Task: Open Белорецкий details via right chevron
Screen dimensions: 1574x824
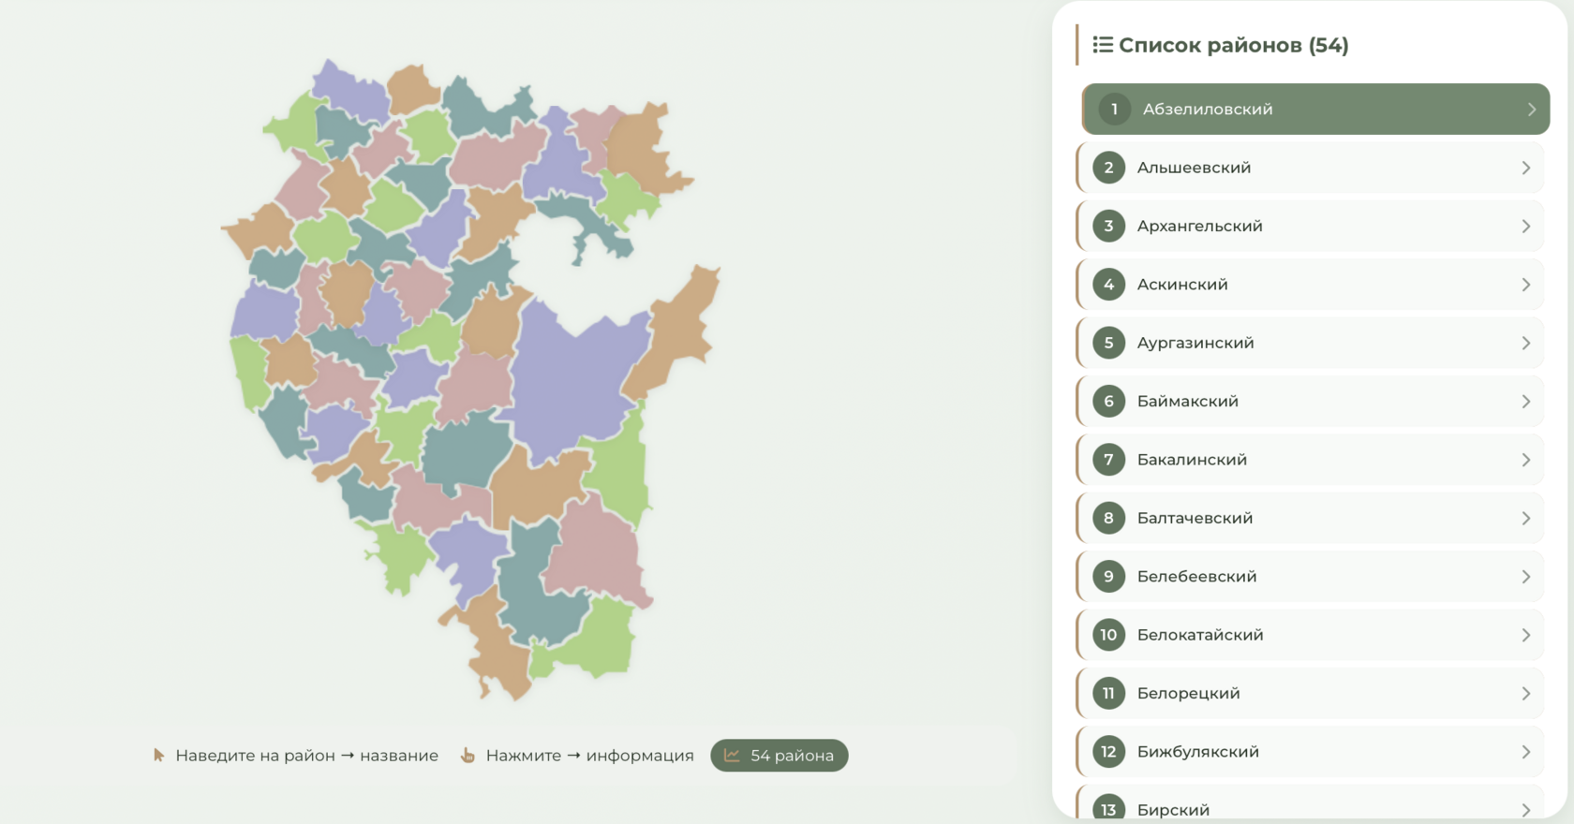Action: pyautogui.click(x=1525, y=694)
